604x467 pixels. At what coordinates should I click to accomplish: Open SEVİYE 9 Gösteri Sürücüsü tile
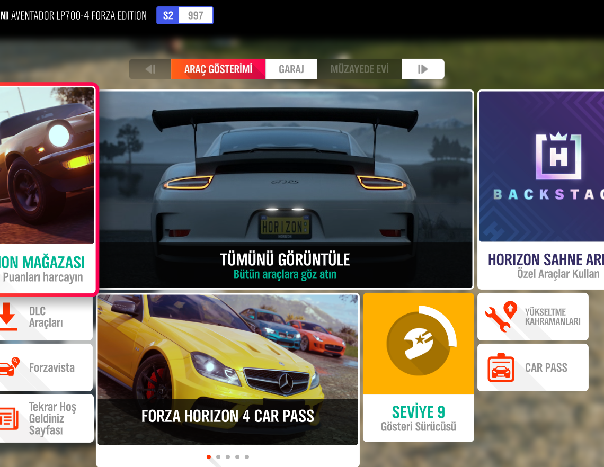point(419,367)
